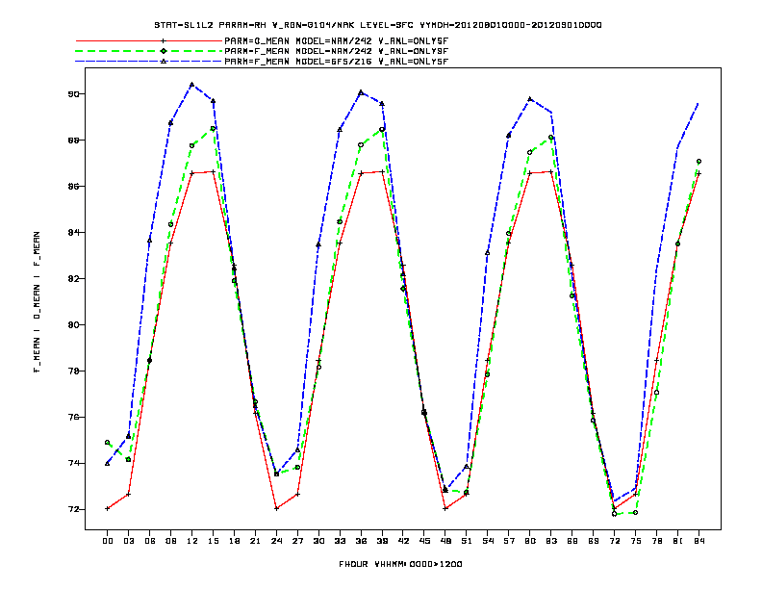Image resolution: width=762 pixels, height=589 pixels.
Task: Click the y-axis tick label 80
Action: [x=73, y=324]
